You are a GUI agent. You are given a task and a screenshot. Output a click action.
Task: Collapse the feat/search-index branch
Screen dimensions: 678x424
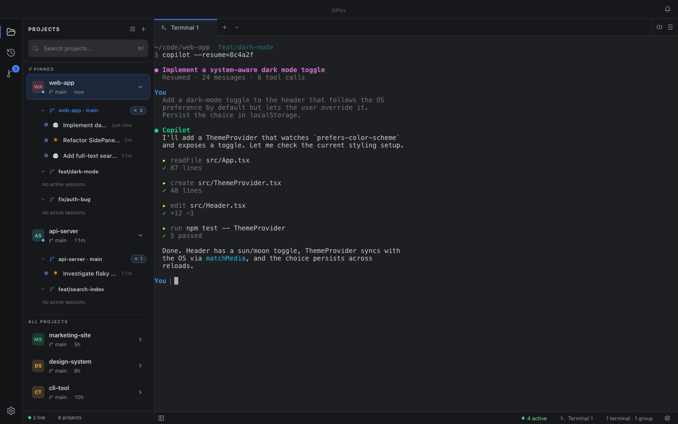43,289
